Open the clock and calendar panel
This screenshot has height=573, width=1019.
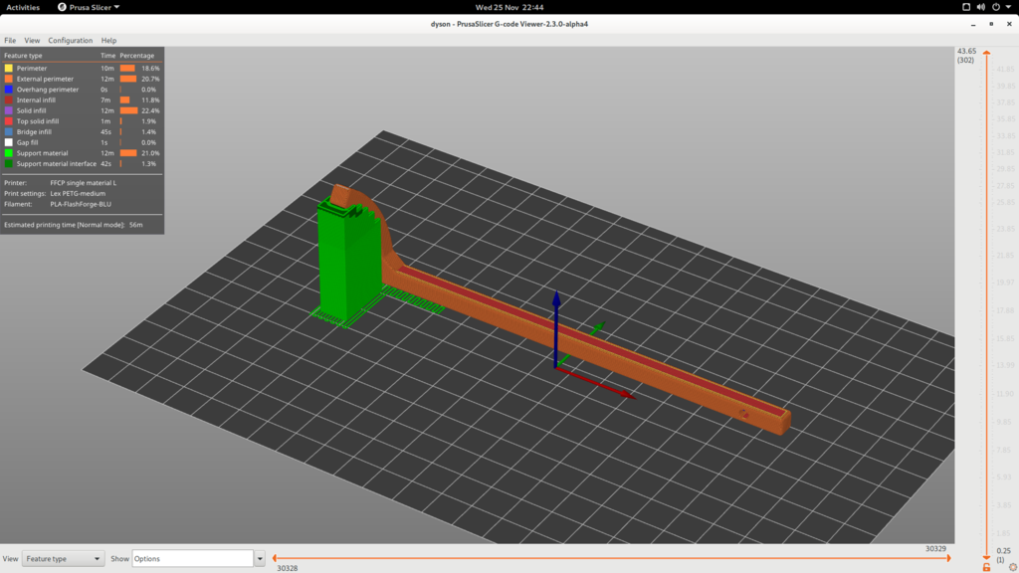509,7
